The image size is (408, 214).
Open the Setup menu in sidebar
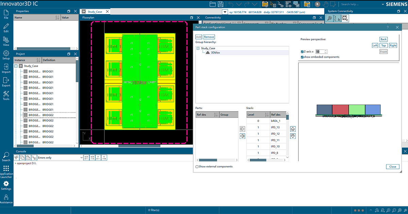coord(6,55)
